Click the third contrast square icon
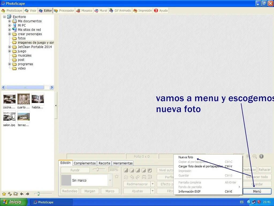The image size is (274, 206). 138,170
